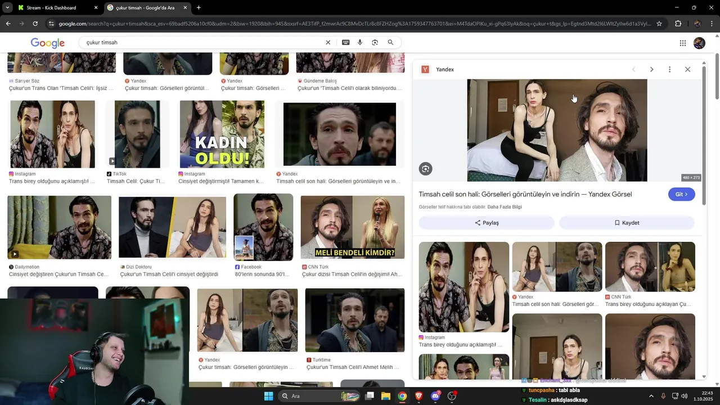Open the Dailymotion video result thumbnail
Viewport: 720px width, 405px height.
click(59, 227)
